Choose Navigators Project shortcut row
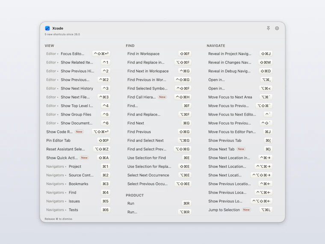This screenshot has height=244, width=325. (x=78, y=167)
